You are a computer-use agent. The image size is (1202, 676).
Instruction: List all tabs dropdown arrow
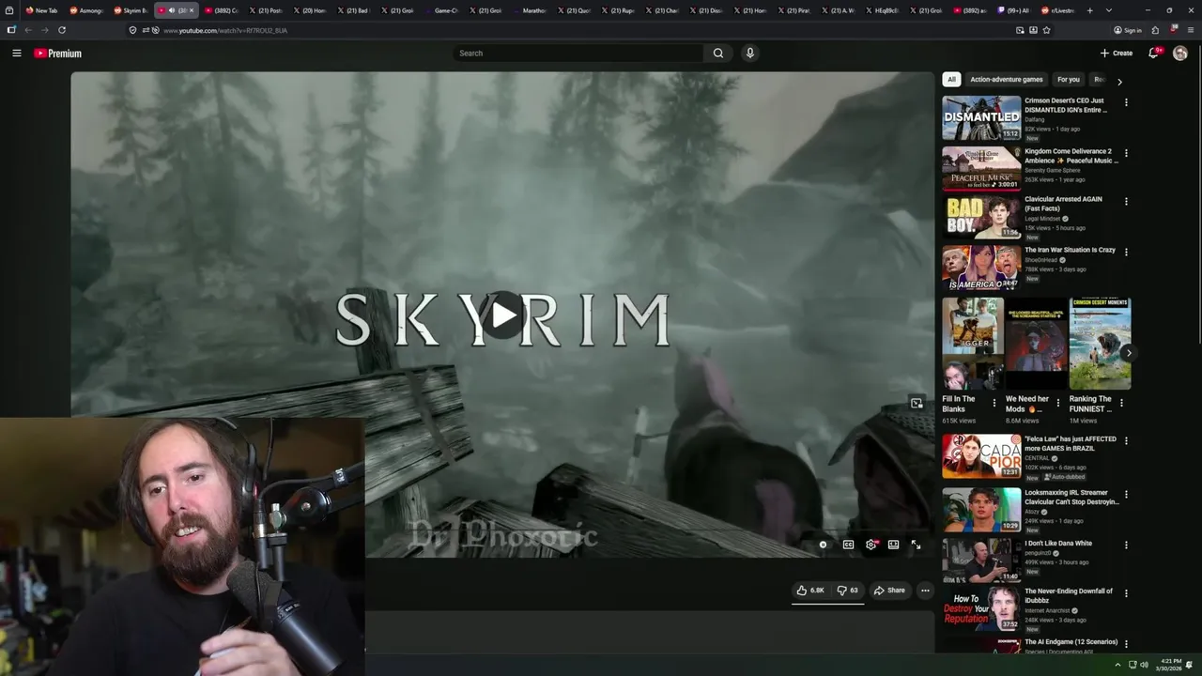click(x=1109, y=10)
